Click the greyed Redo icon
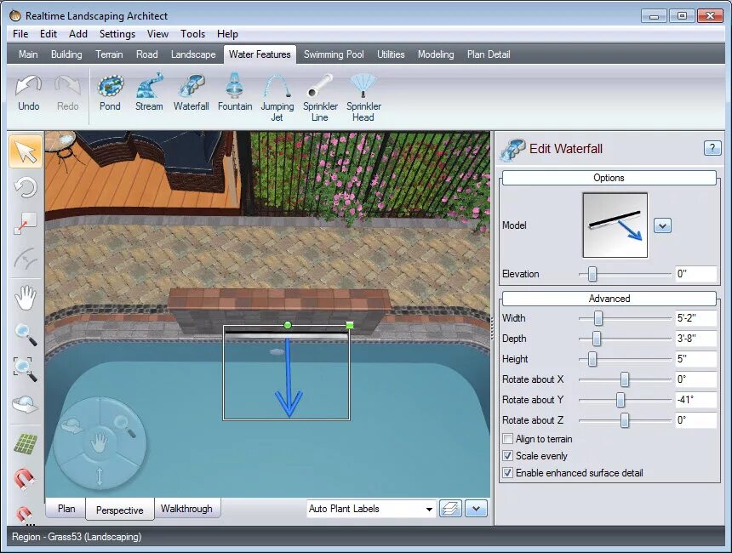 point(68,94)
